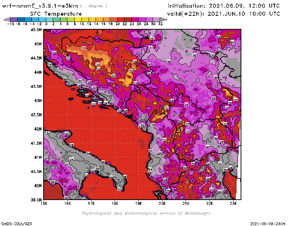The height and width of the screenshot is (226, 293).
Task: Click the 41.5N latitude label
Action: point(36,143)
